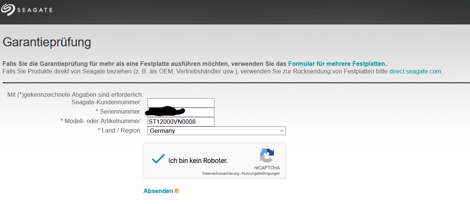Toggle the 'Ich bin kein Roboter' checkbox
Screen dimensions: 470x204
tap(158, 160)
